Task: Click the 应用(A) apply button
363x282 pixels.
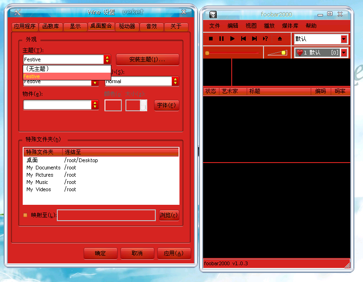Action: pos(174,253)
